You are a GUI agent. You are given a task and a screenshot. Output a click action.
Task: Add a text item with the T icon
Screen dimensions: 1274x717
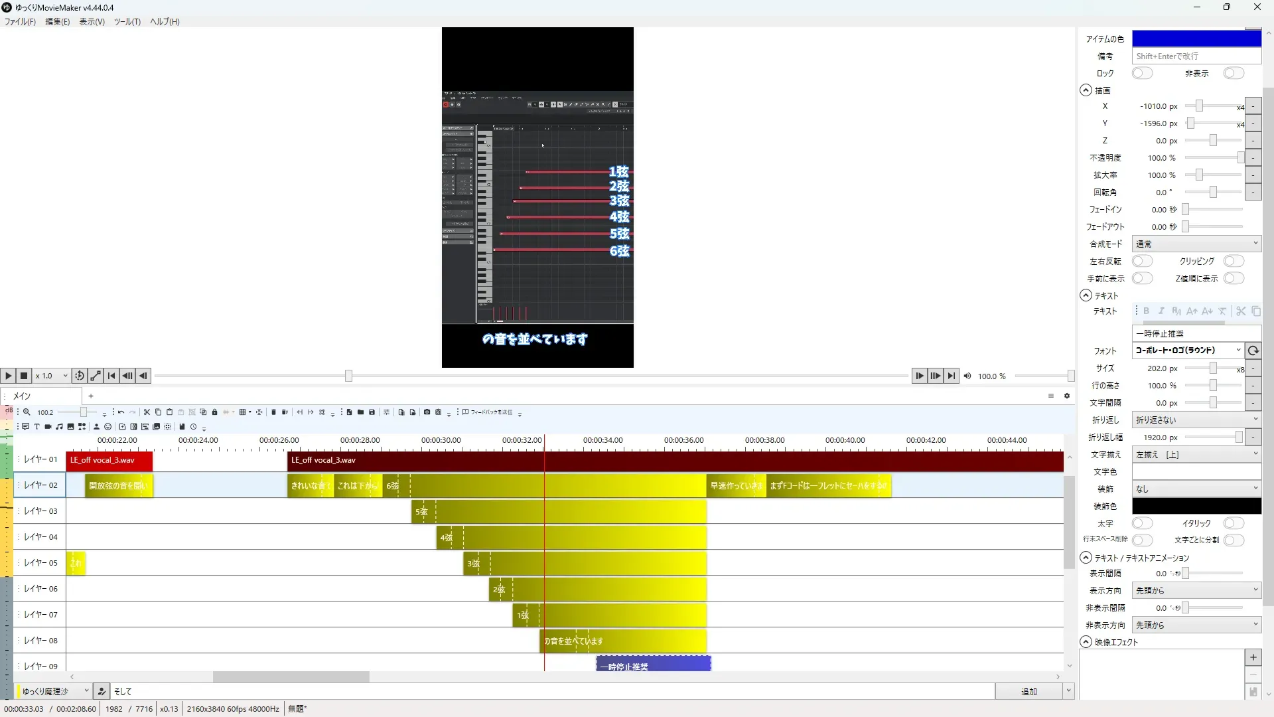coord(36,427)
